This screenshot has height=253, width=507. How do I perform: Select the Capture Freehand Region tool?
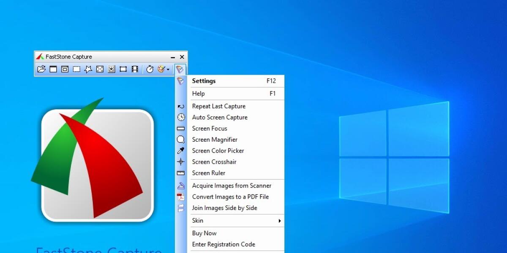point(88,69)
